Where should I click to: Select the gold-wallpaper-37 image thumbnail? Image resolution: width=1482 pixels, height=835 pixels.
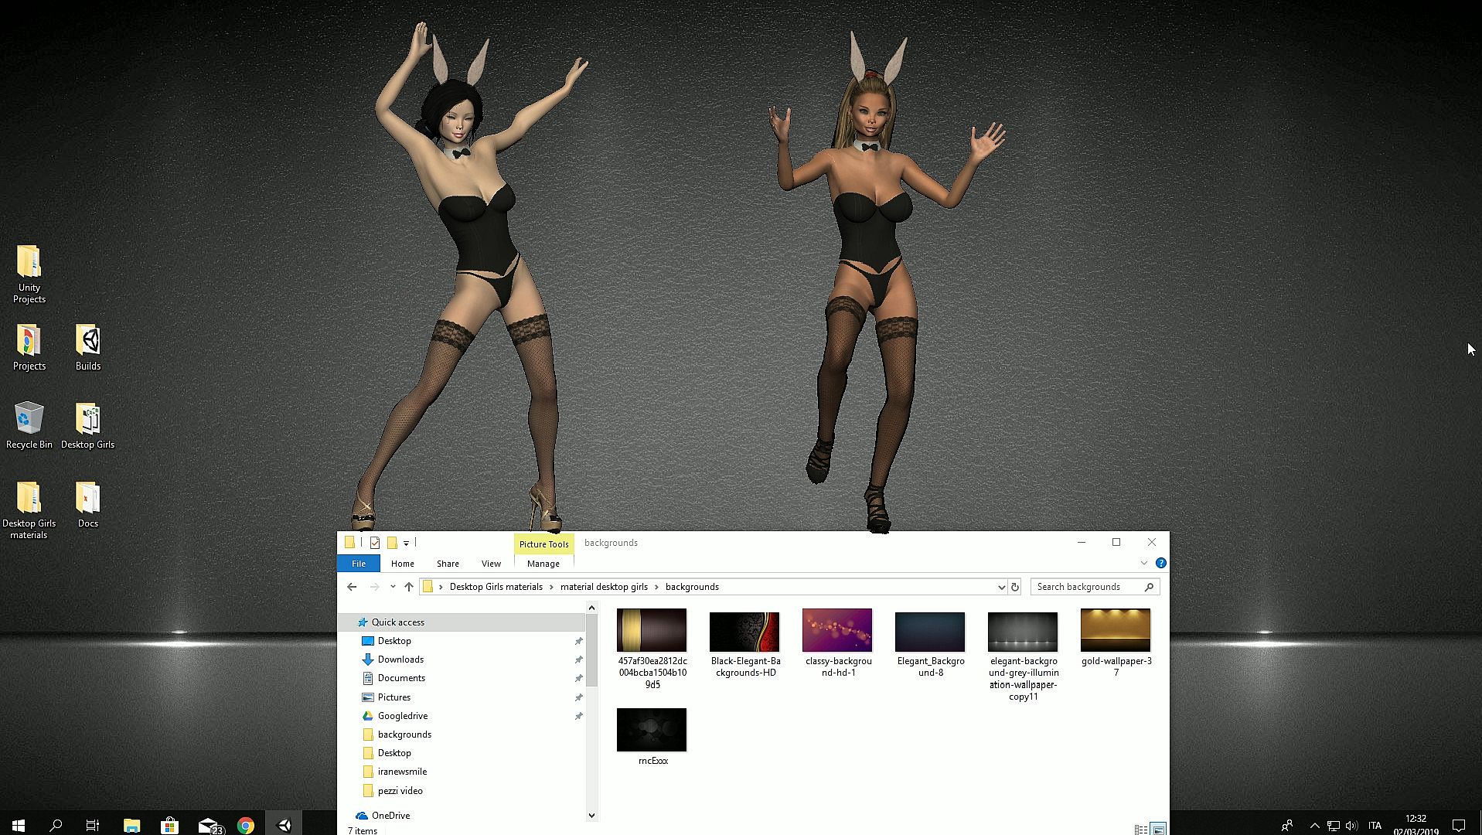[1115, 630]
